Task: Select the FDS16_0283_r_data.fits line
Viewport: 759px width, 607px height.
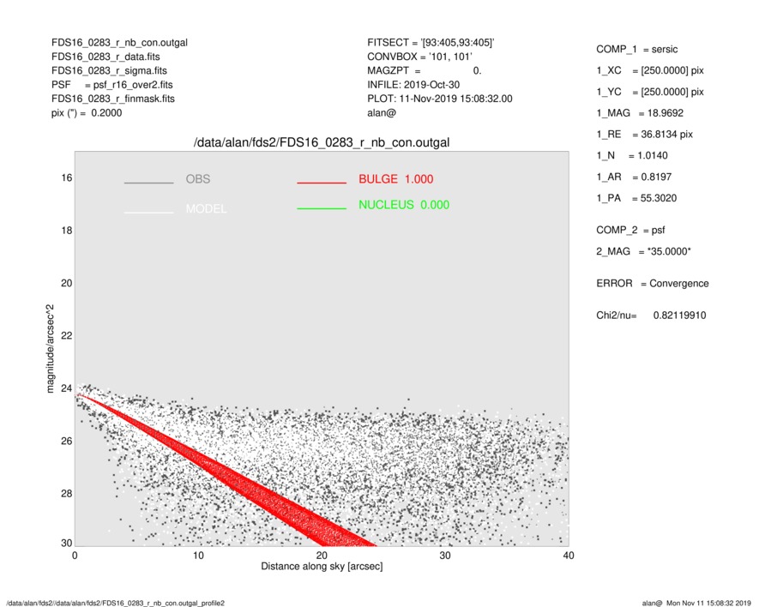Action: pos(105,57)
